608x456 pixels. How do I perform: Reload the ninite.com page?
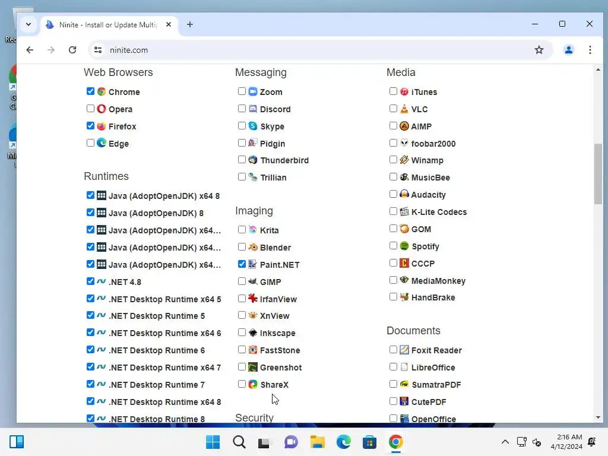pos(72,50)
